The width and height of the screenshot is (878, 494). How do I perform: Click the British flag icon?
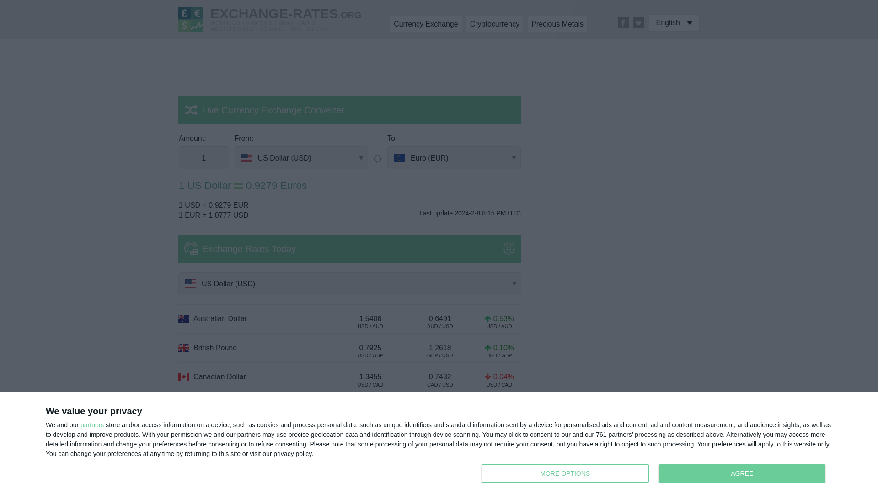click(184, 348)
